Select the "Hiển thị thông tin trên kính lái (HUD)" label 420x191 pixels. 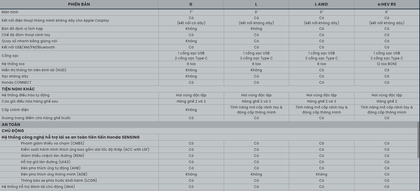[34, 70]
